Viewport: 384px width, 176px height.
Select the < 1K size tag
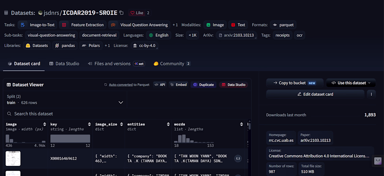(192, 35)
